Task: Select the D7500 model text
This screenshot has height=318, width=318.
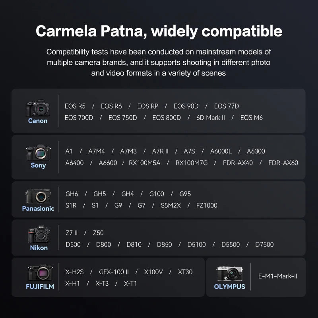Action: coord(264,244)
